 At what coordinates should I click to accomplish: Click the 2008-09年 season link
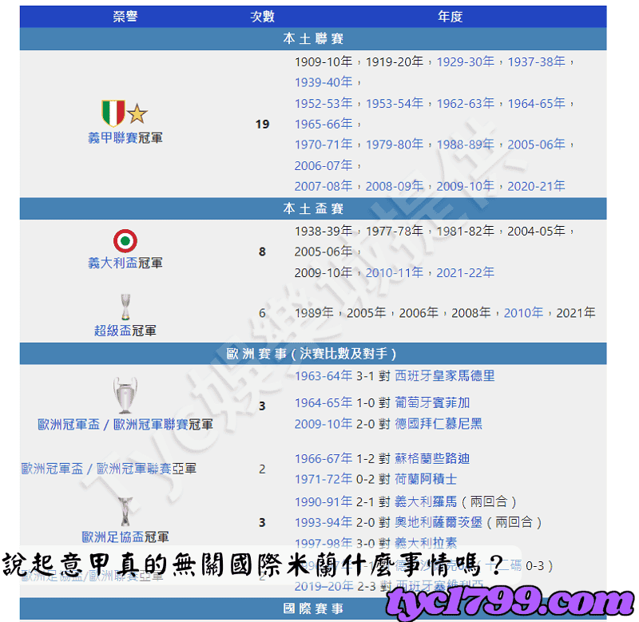coord(395,186)
